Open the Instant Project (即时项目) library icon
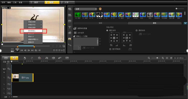The width and height of the screenshot is (188, 99). [70, 15]
